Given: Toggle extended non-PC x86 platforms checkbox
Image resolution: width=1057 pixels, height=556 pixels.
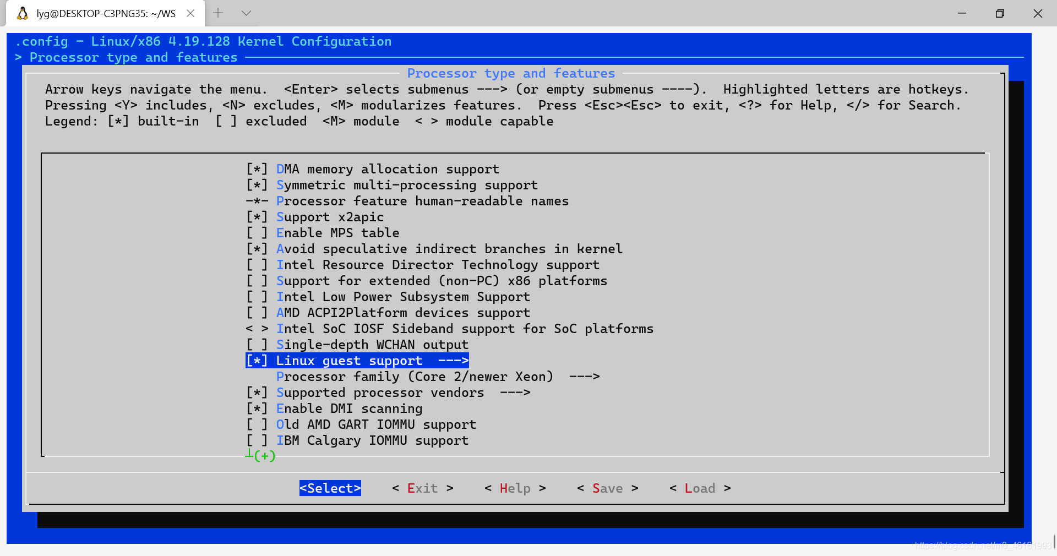Looking at the screenshot, I should 257,281.
